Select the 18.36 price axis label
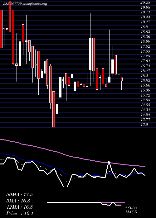 click(x=145, y=36)
